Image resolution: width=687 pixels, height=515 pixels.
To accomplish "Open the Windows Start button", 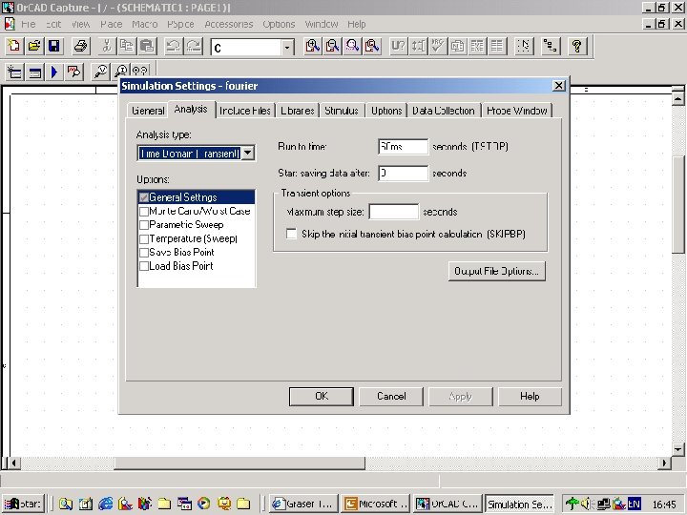I will 23,505.
